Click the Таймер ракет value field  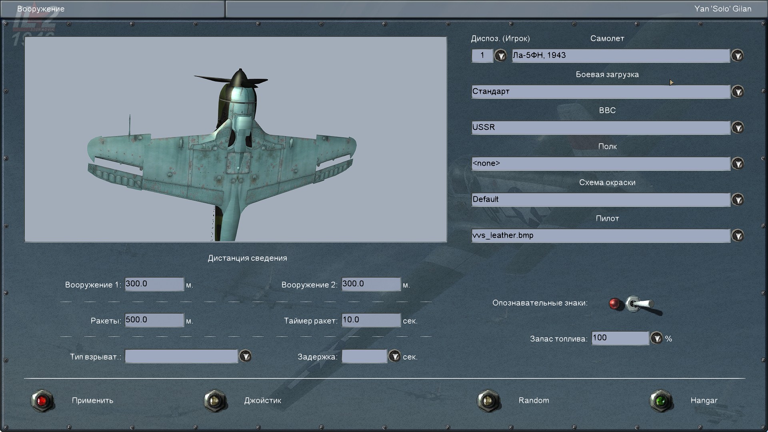(371, 320)
